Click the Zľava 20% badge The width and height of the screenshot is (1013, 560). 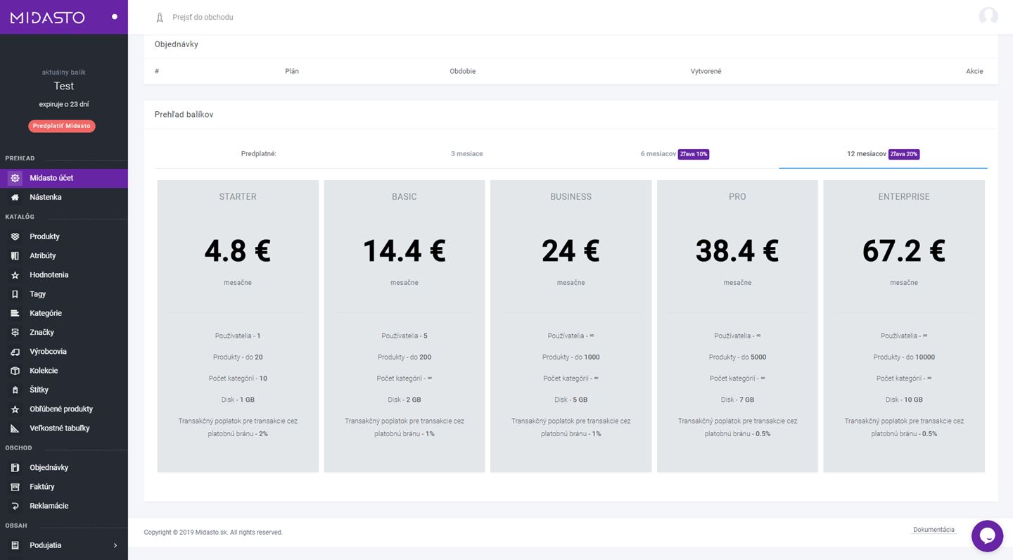904,154
